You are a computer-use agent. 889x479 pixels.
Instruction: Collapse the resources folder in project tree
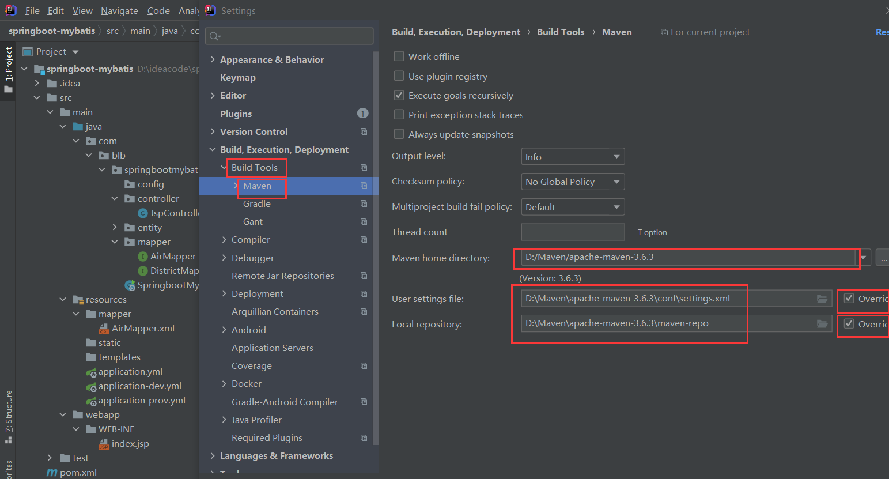coord(63,299)
